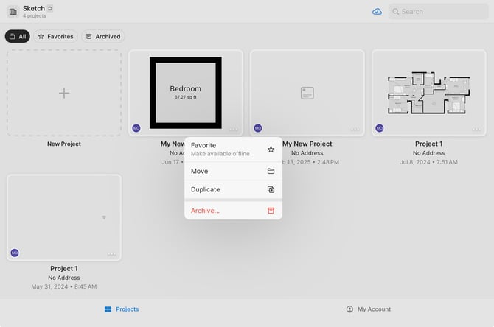Viewport: 494px width, 327px height.
Task: Click the Search input field
Action: (x=438, y=12)
